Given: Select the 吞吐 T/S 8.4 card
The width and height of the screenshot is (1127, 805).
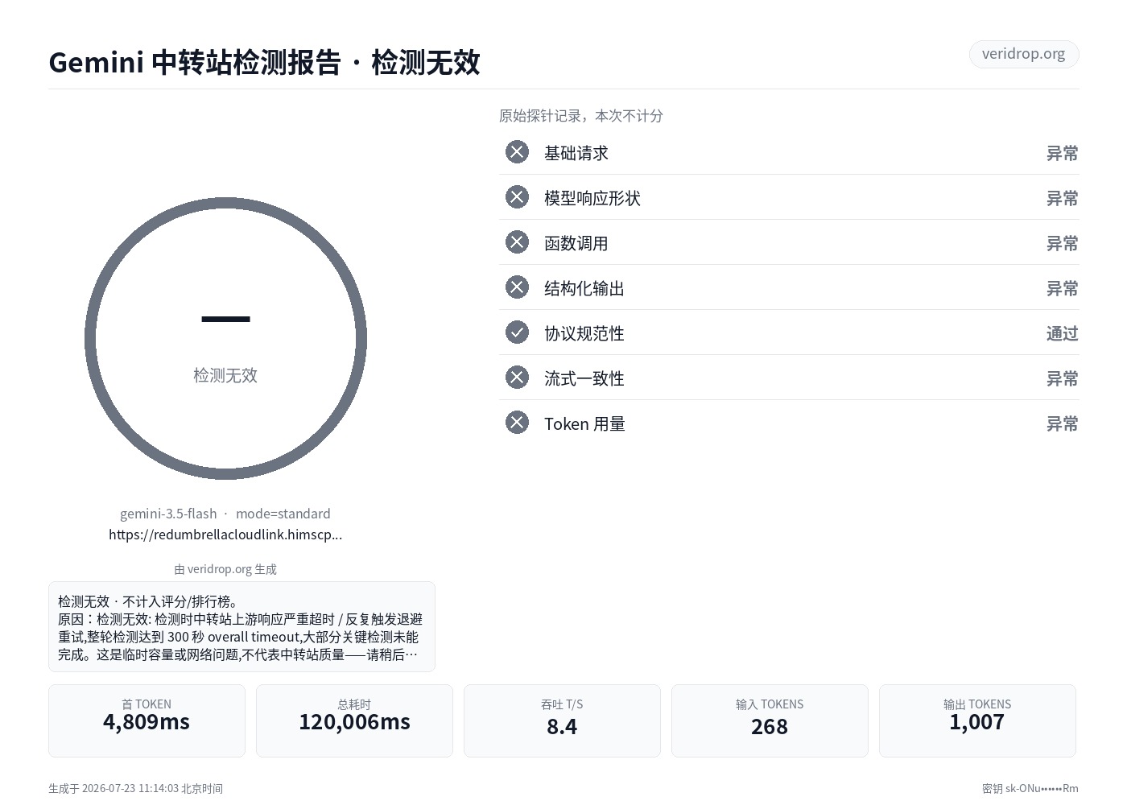Looking at the screenshot, I should coord(562,720).
